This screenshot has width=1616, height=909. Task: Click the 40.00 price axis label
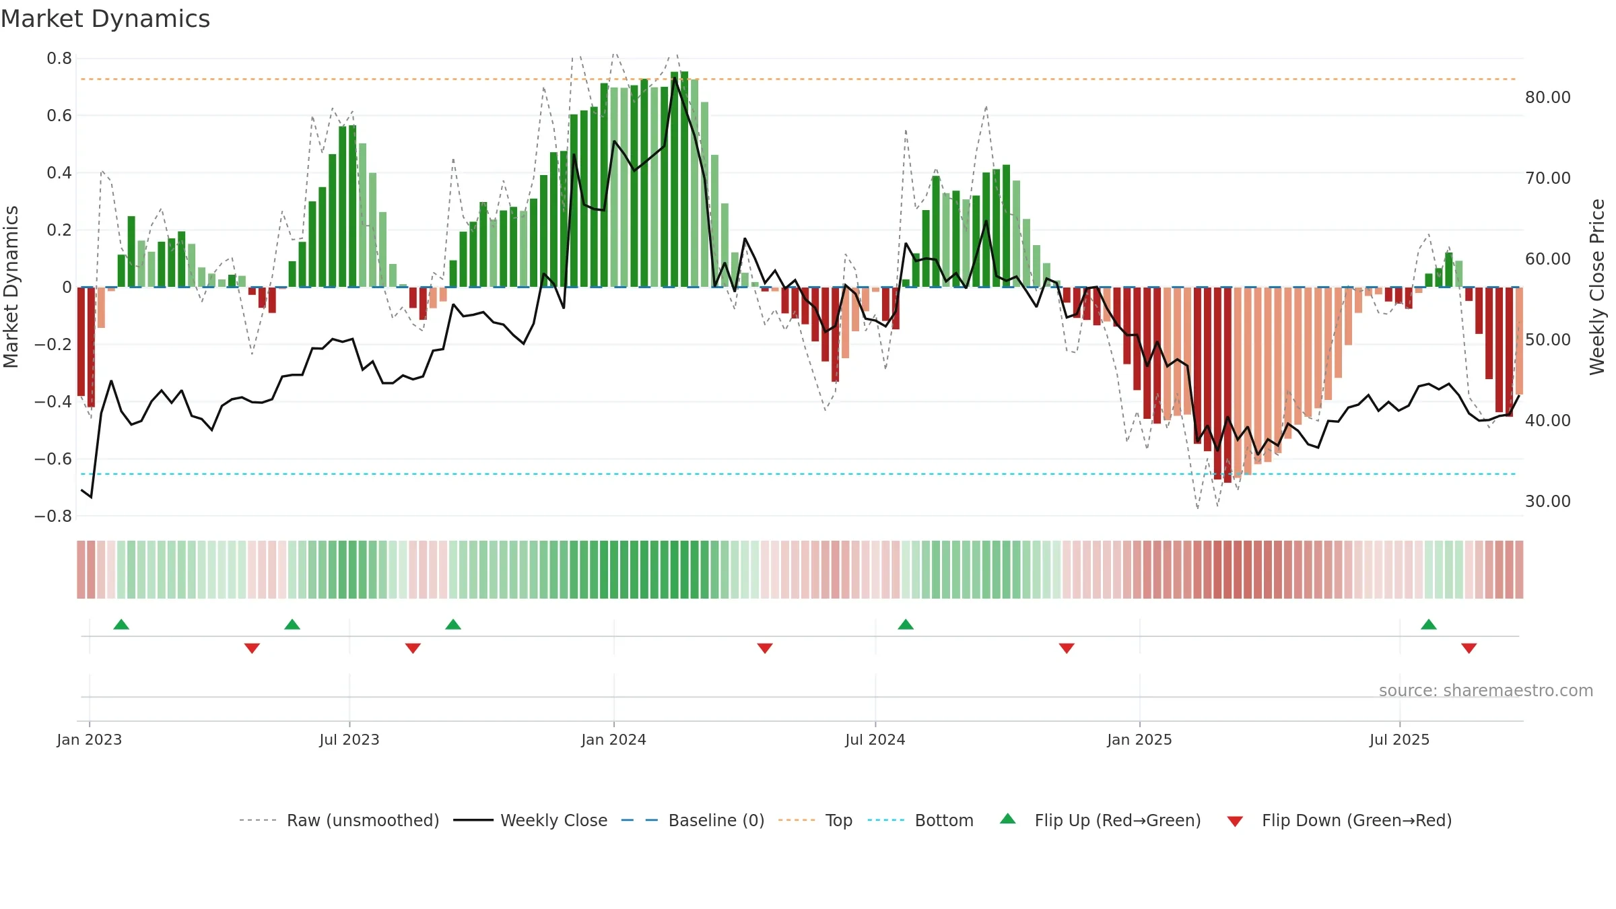[x=1548, y=421]
